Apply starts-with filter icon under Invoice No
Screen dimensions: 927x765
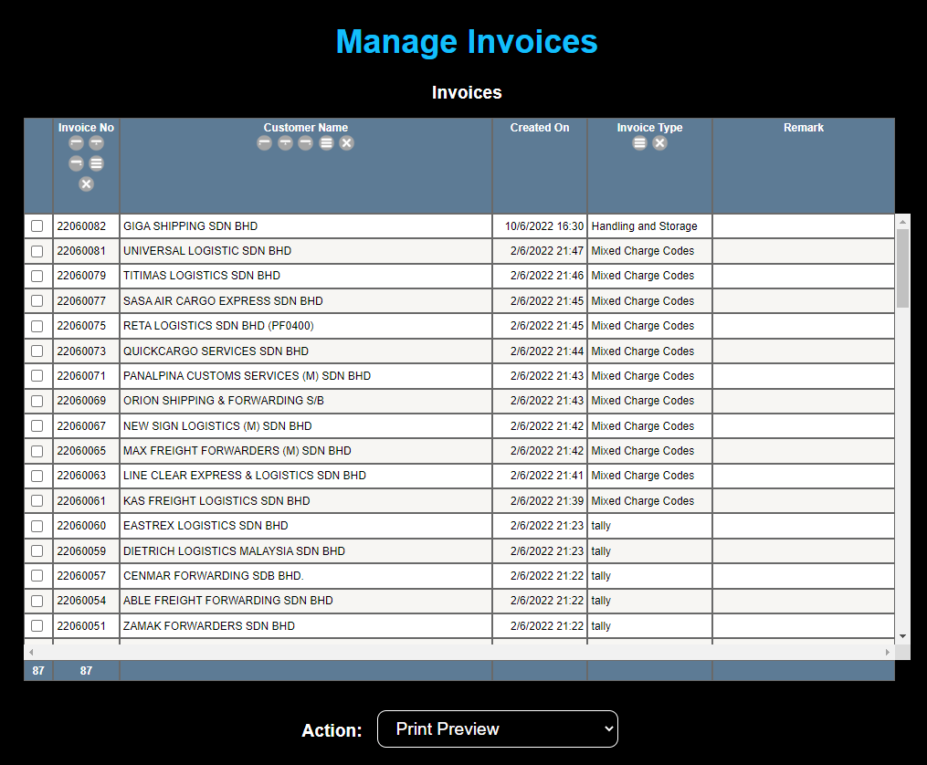click(x=77, y=143)
